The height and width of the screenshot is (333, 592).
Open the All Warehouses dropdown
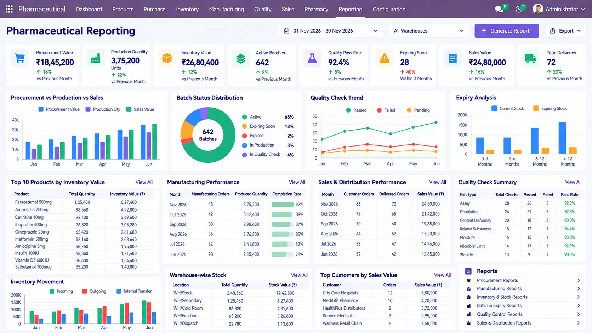(x=428, y=31)
